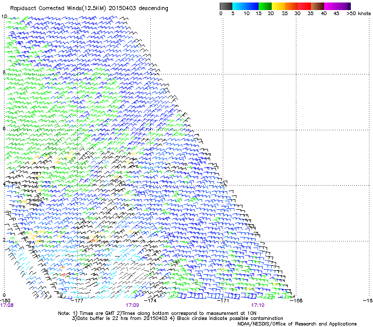The height and width of the screenshot is (327, 373).
Task: Click the dark purple >50 knots legend segment
Action: (349, 6)
